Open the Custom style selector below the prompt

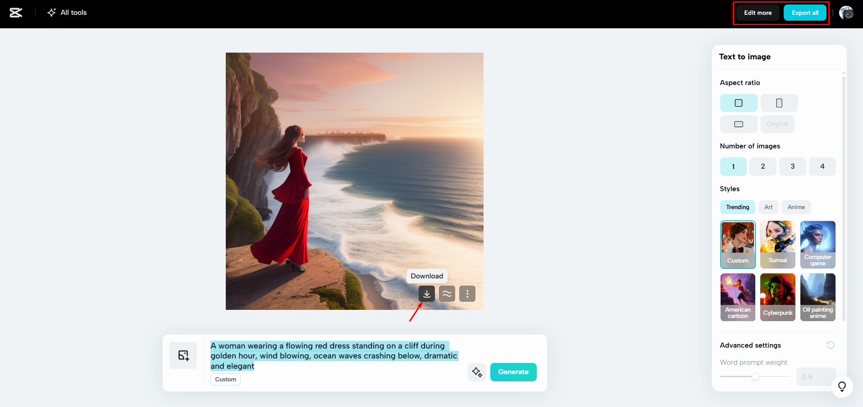(x=225, y=379)
